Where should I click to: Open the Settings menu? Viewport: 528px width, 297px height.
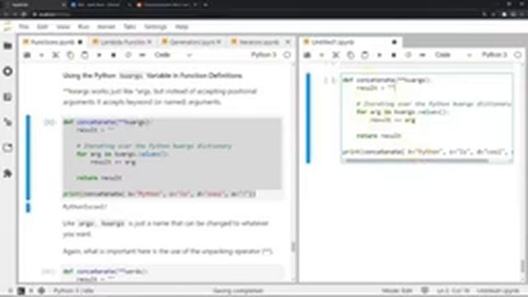click(156, 26)
